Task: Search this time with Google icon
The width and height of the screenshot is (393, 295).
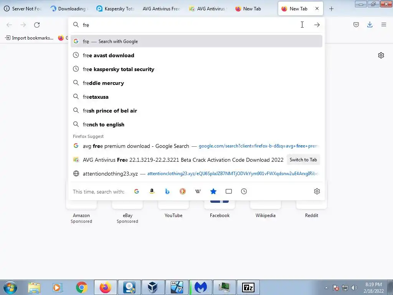Action: click(137, 191)
